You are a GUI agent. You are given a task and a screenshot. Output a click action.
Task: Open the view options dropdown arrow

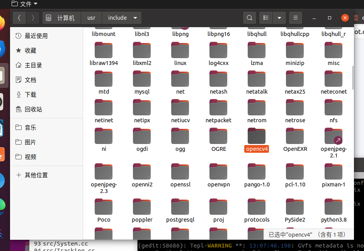coord(279,17)
